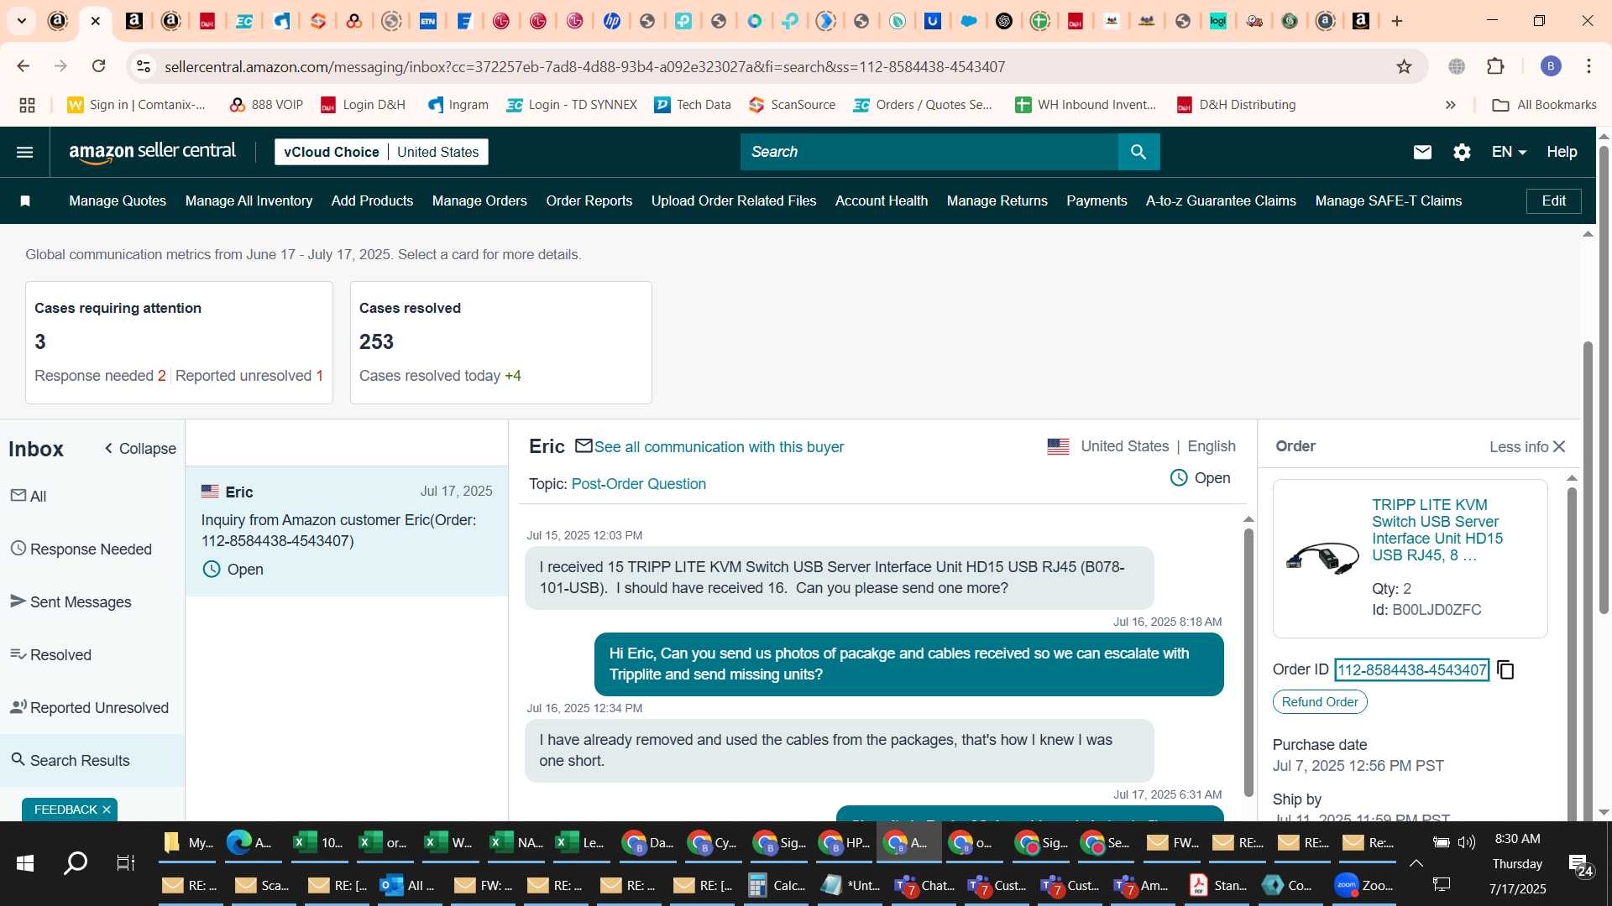The height and width of the screenshot is (906, 1612).
Task: Go to Account Health
Action: (x=882, y=200)
